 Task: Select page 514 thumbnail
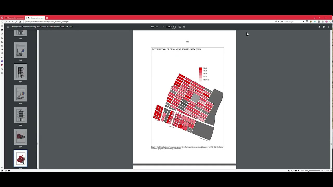click(21, 72)
